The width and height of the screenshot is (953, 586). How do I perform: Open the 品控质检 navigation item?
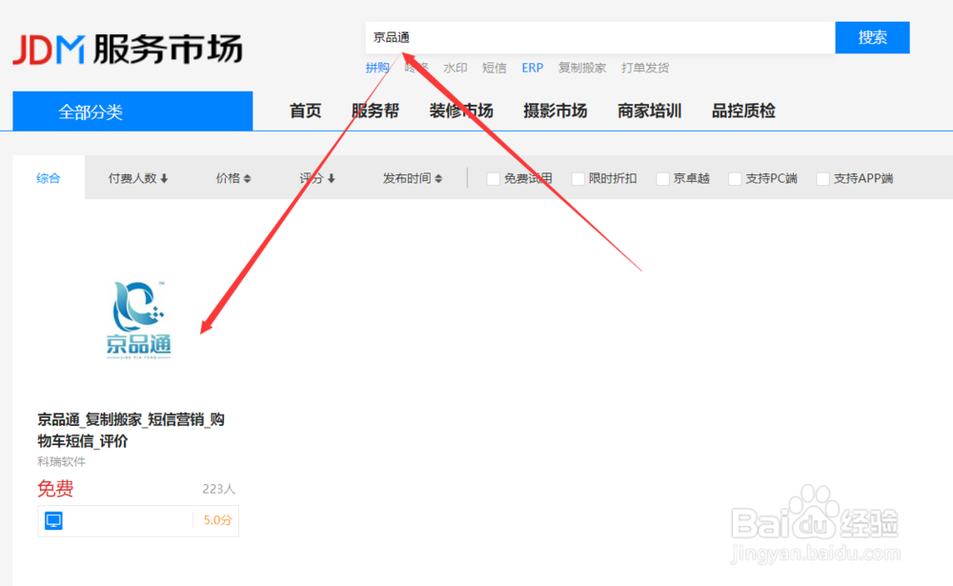[743, 111]
